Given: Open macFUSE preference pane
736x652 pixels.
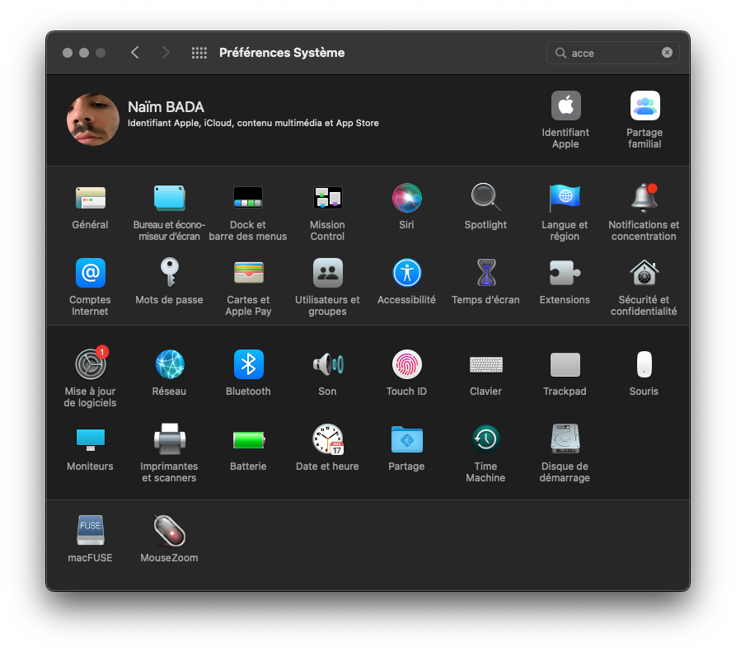Looking at the screenshot, I should 90,531.
